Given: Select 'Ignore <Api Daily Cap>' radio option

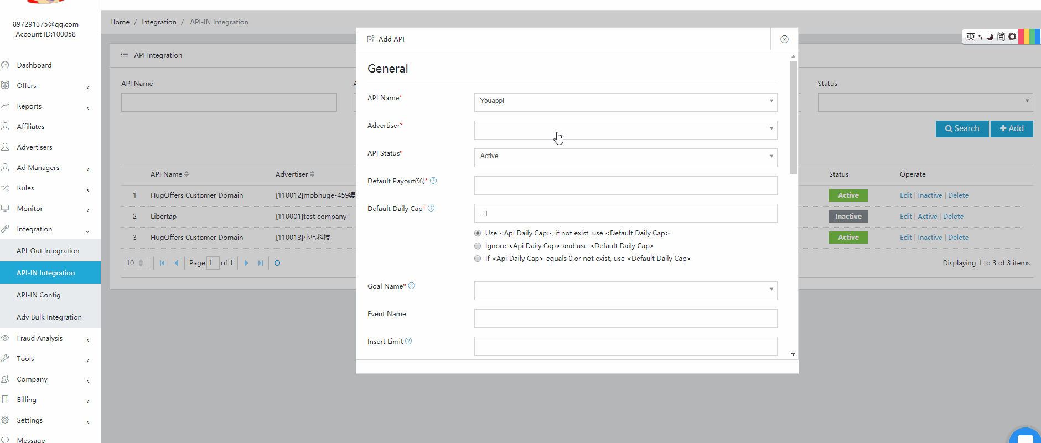Looking at the screenshot, I should tap(478, 246).
